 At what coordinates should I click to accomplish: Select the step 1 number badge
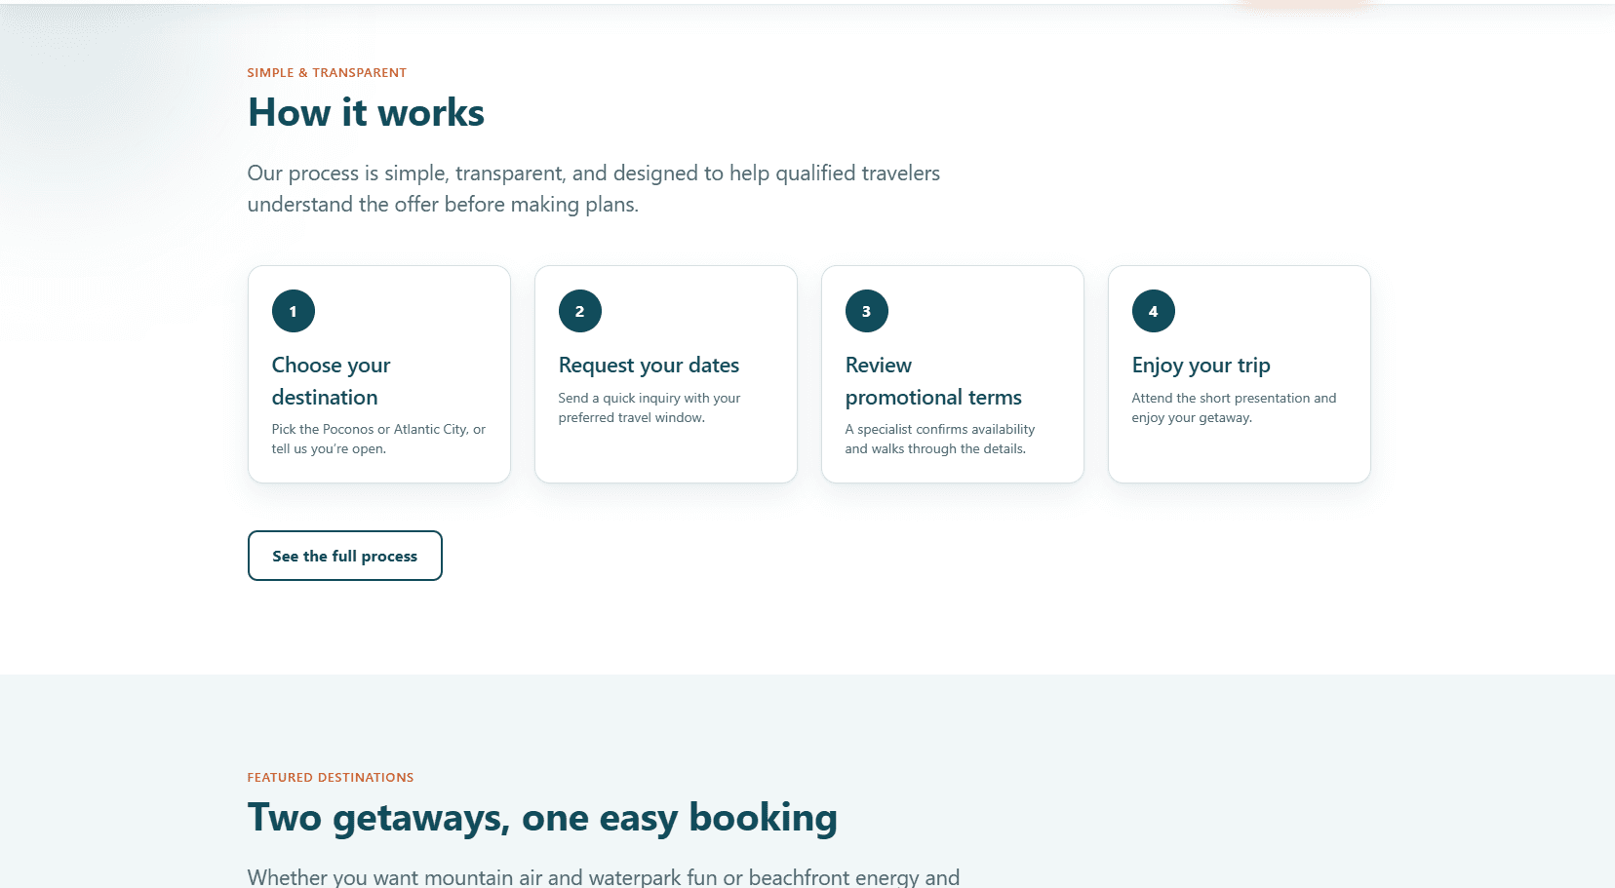point(294,311)
